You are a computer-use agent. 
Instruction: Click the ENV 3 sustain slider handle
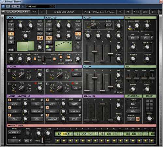click(x=102, y=104)
